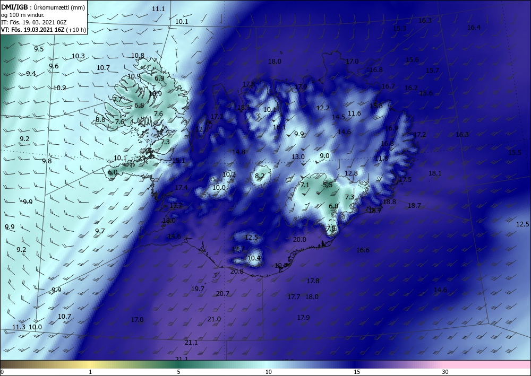This screenshot has width=531, height=376.
Task: Select the 12.2 value label
Action: pos(323,108)
